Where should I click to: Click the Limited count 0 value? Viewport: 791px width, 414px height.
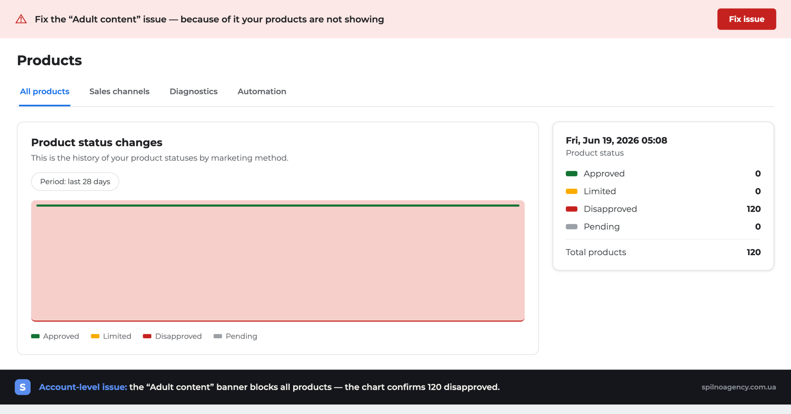click(758, 191)
